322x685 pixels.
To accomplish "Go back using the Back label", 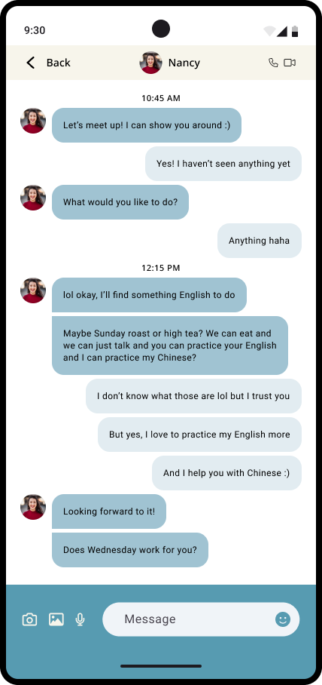I will pyautogui.click(x=59, y=63).
